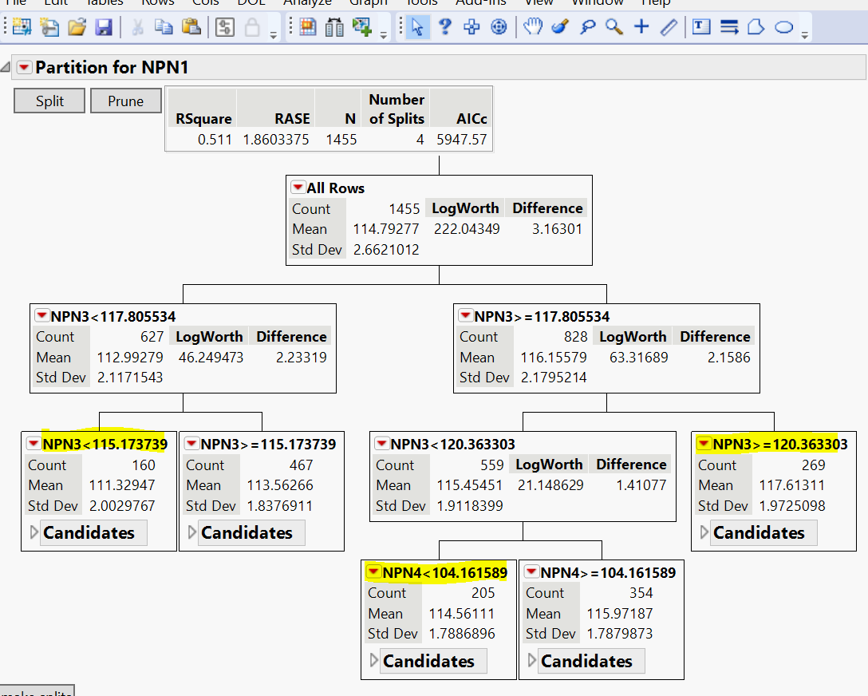Collapse the Partition for NPN1 outline triangle

6,65
